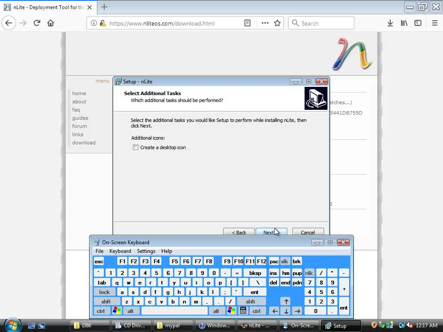Toggle the left ctrl key
The width and height of the screenshot is (443, 332).
[x=100, y=311]
